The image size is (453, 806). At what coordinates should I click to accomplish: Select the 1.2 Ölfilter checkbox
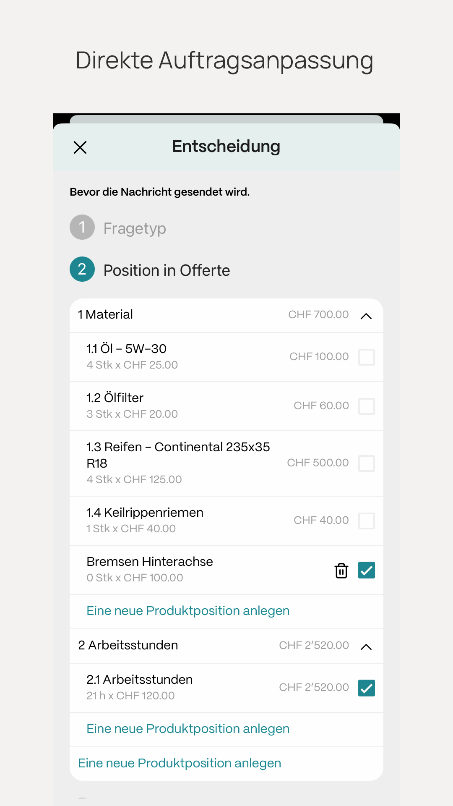(366, 406)
